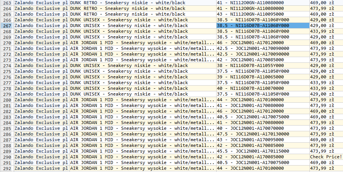Click 'Zalando Exclusive pl' cell in row 273

click(x=42, y=60)
